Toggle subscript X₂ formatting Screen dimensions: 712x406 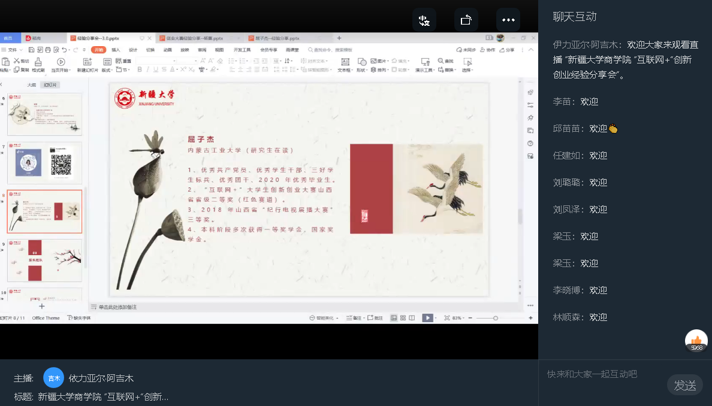[192, 69]
